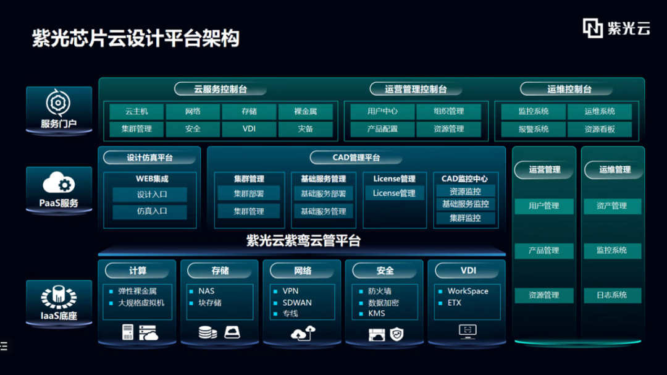Click the 资源监控 tile
This screenshot has height=375, width=667.
(465, 192)
